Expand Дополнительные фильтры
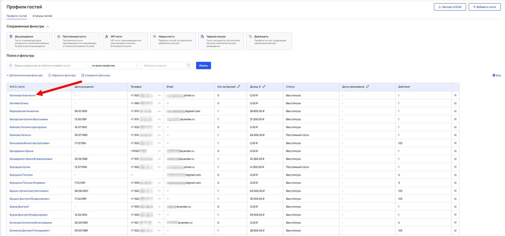Image resolution: width=505 pixels, height=236 pixels. pyautogui.click(x=25, y=75)
